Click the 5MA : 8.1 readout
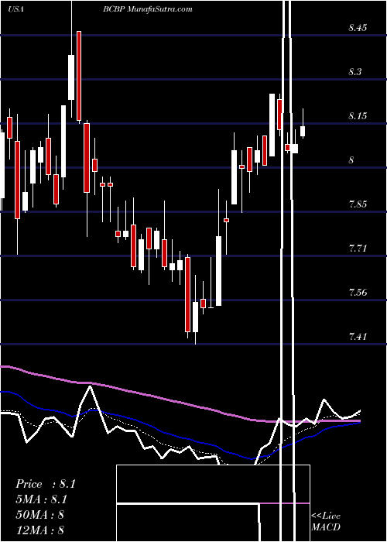Screen dimensions: 387x542 pyautogui.click(x=42, y=499)
